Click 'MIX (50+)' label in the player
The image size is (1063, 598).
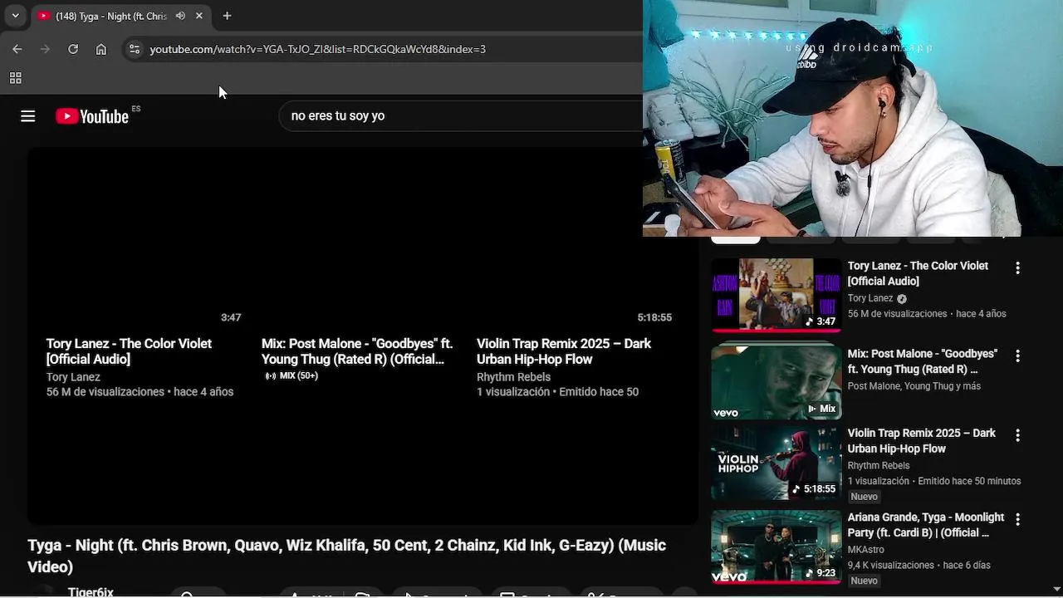tap(291, 375)
